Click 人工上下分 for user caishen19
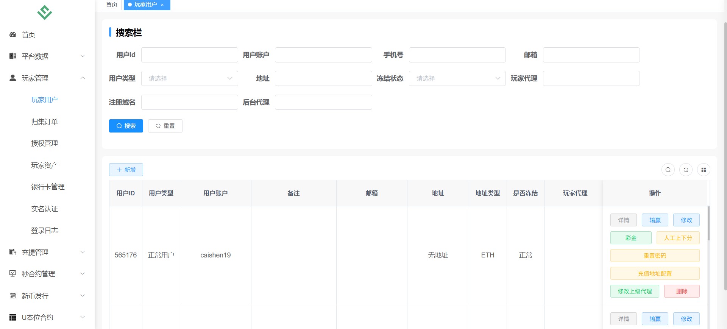This screenshot has width=727, height=329. click(x=678, y=238)
